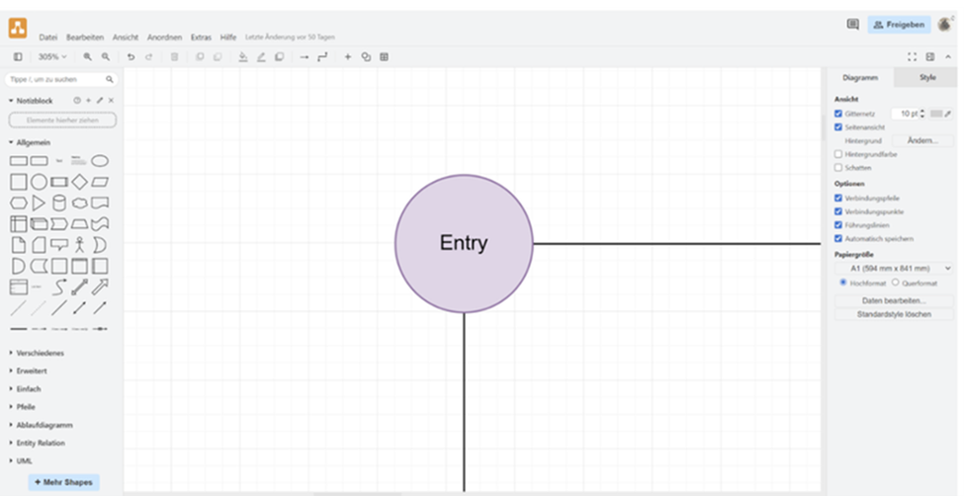Enable the Schatten checkbox
Image resolution: width=964 pixels, height=496 pixels.
(838, 168)
